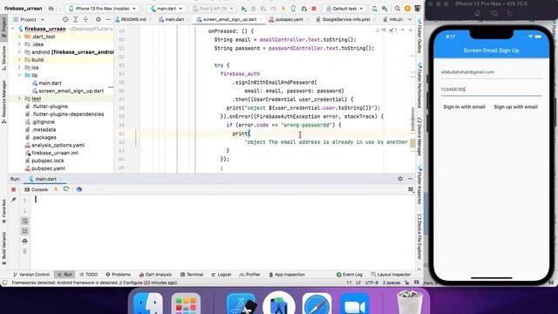
Task: Tap Sign up with email in simulator
Action: pyautogui.click(x=515, y=106)
